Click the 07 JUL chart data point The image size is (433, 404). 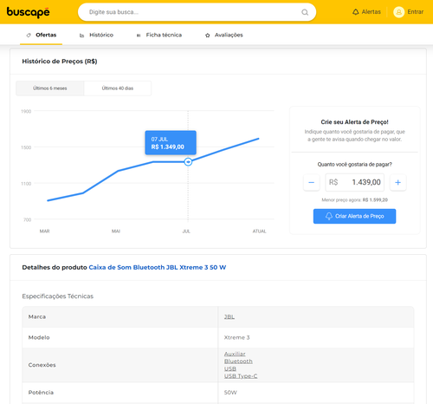click(x=188, y=162)
